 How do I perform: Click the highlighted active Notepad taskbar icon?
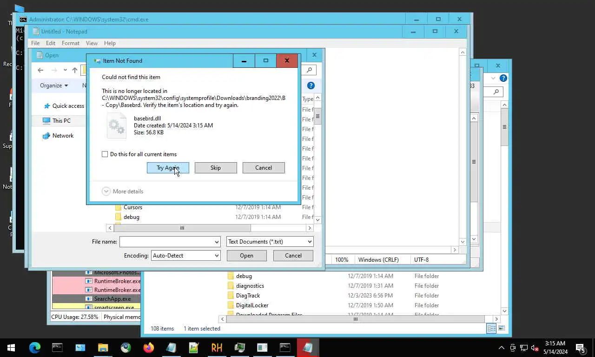308,347
